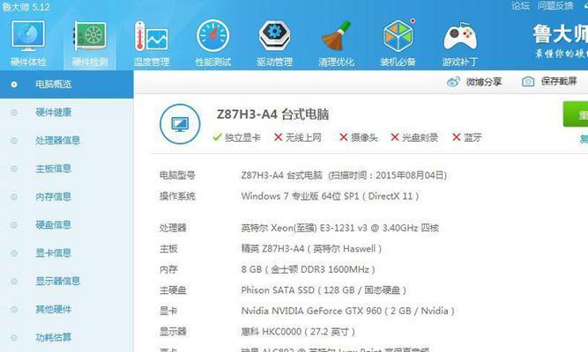The image size is (588, 352).
Task: Click the camera save-screenshot icon
Action: tap(528, 81)
